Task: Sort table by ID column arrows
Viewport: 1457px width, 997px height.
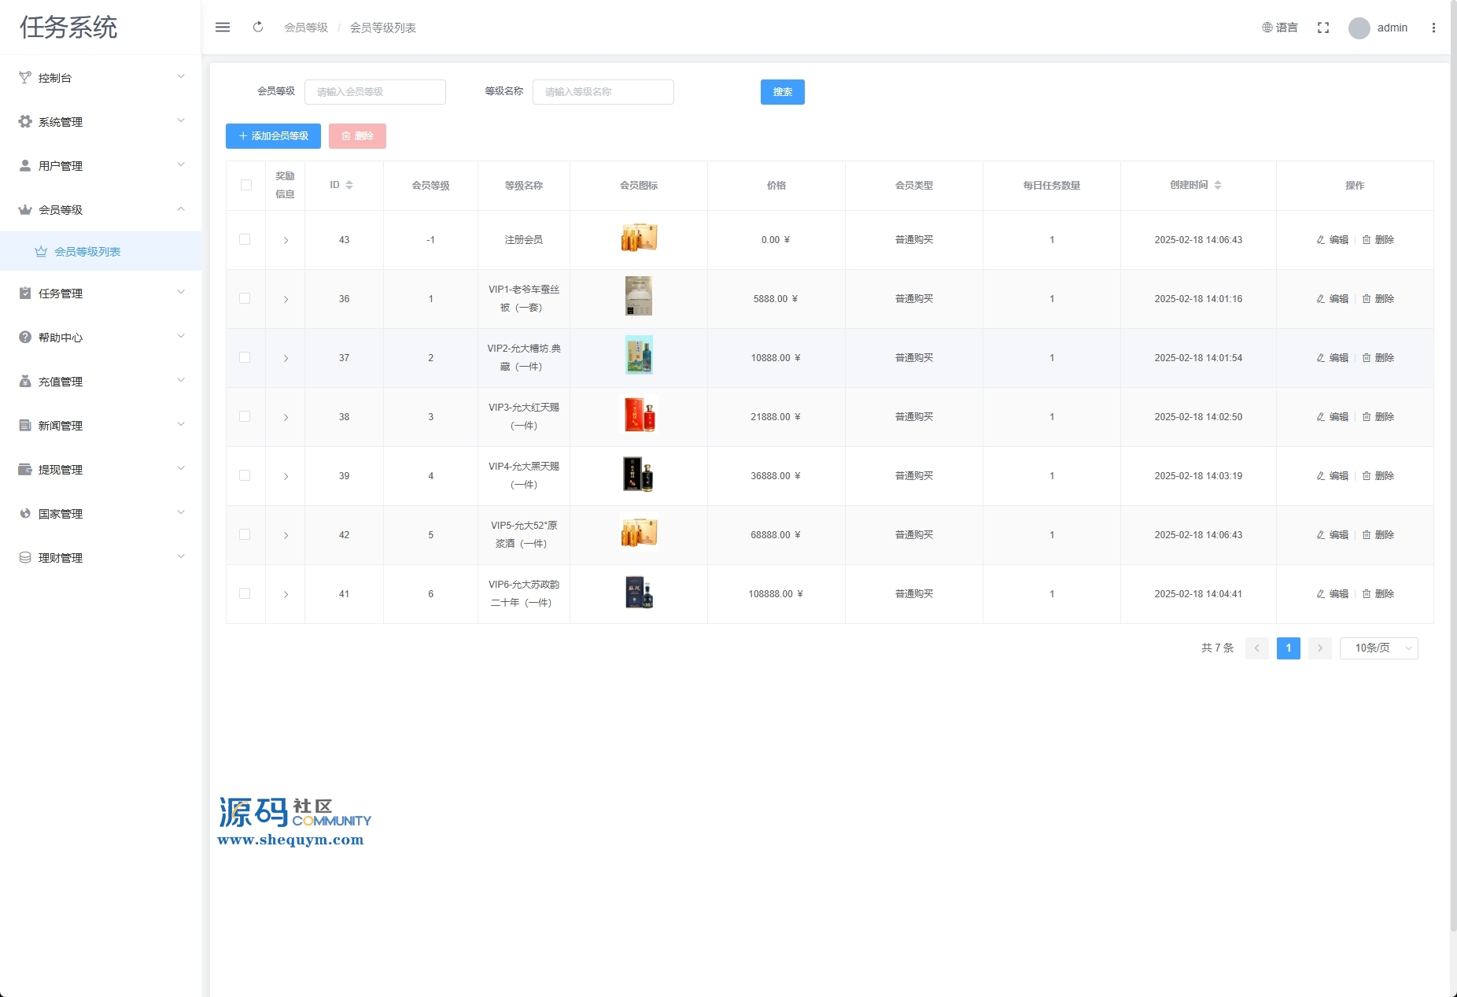Action: pyautogui.click(x=349, y=185)
